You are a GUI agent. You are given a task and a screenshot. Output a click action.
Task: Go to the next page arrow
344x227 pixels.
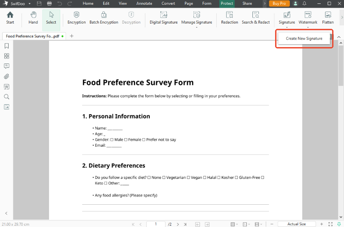point(178,224)
